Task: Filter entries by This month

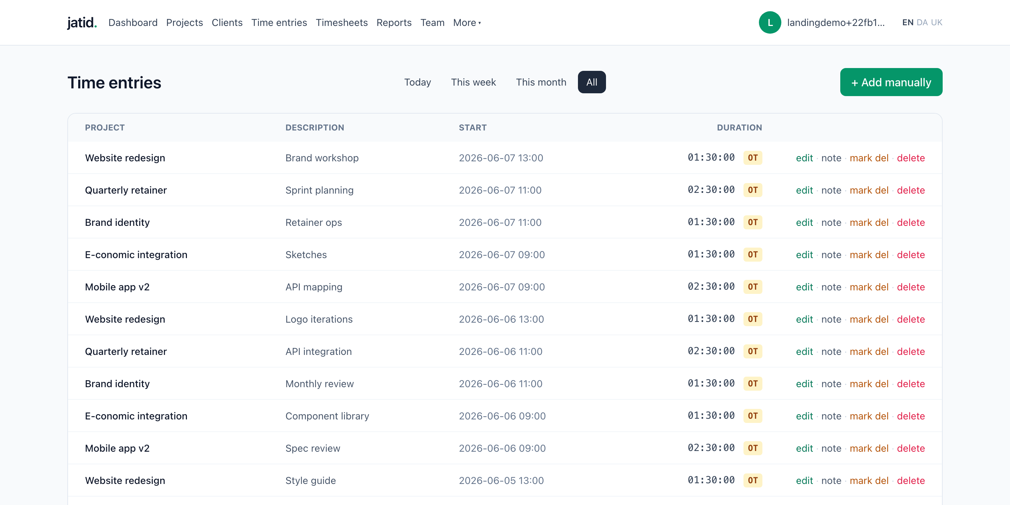Action: (x=541, y=82)
